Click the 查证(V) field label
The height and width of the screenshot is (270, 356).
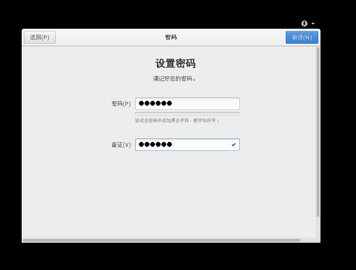point(121,145)
